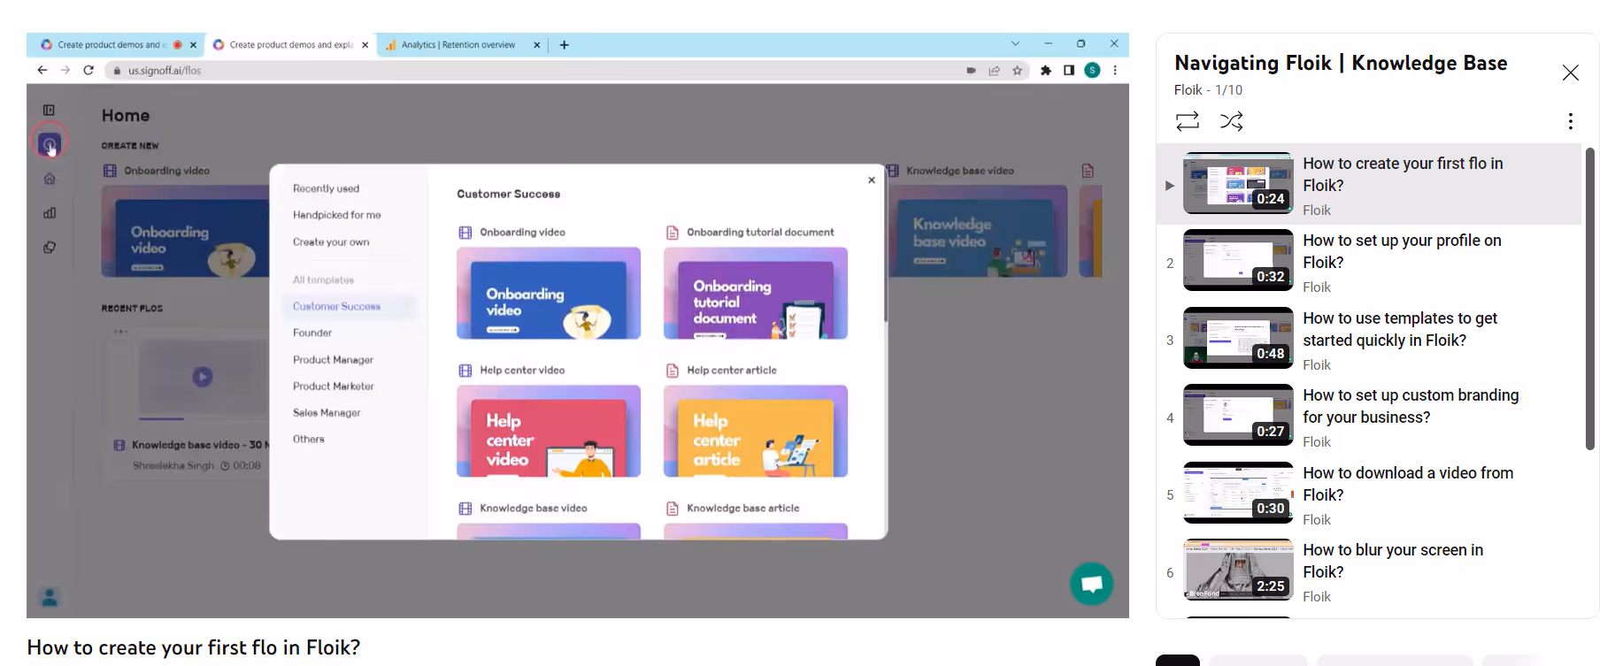Reload the page with the refresh icon

click(x=88, y=70)
